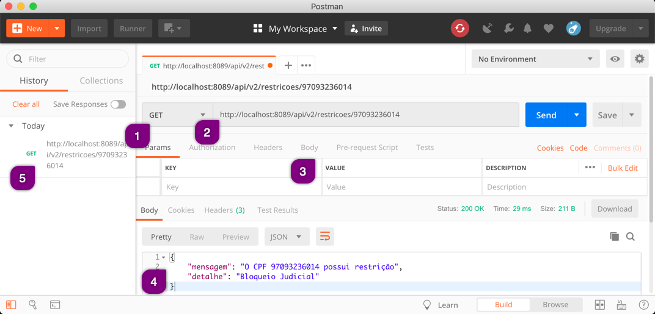Open the Runner
The image size is (655, 314).
tap(133, 29)
